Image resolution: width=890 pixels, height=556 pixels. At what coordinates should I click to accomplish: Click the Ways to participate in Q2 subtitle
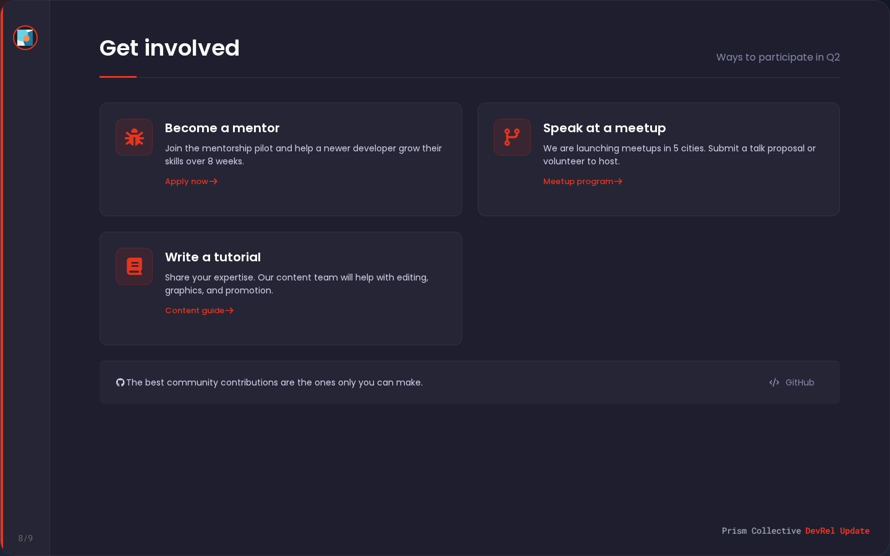778,57
